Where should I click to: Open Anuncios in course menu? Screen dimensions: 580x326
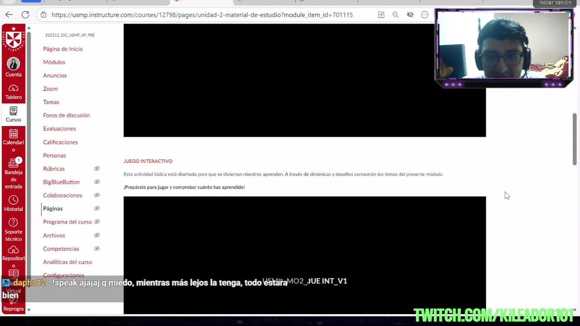(55, 76)
